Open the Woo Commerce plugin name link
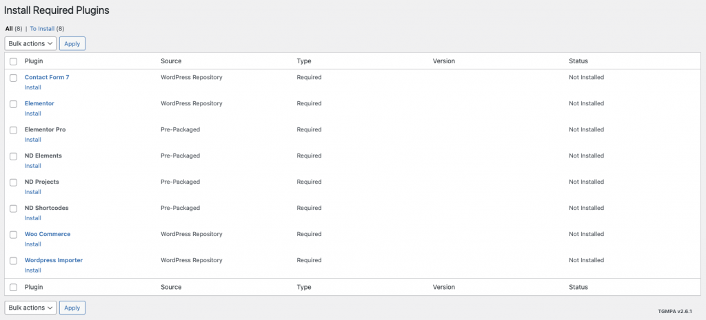 click(x=48, y=234)
